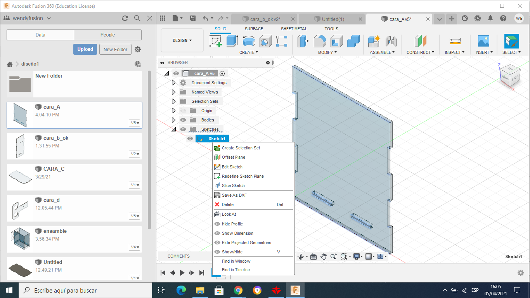Show the data panel grid icon

[163, 18]
